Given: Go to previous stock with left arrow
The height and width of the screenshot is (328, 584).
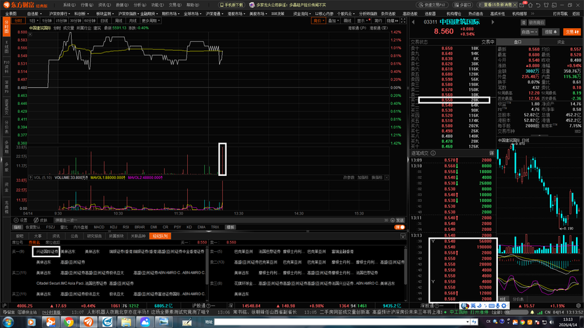Looking at the screenshot, I should (x=413, y=22).
